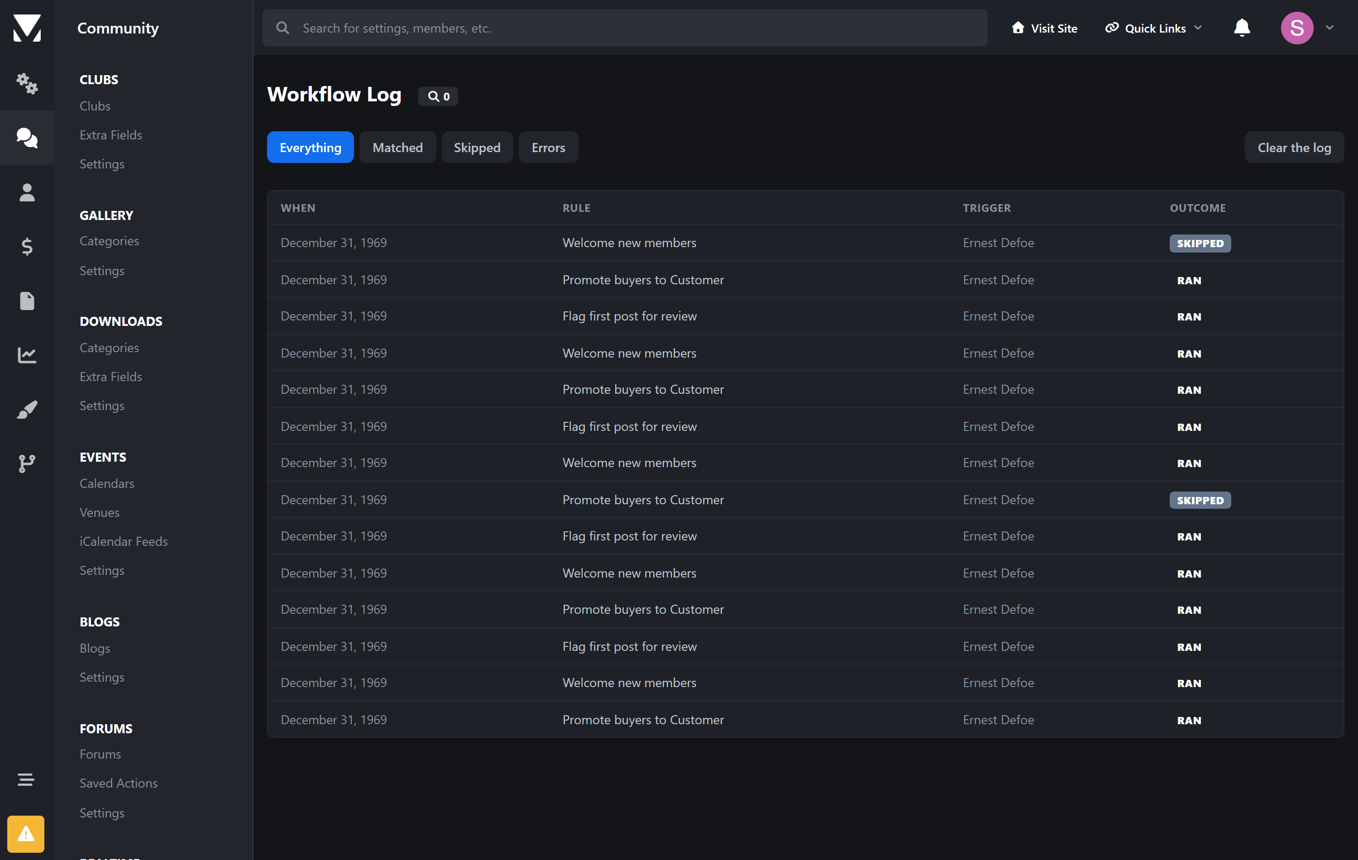Switch to the Matched tab

pyautogui.click(x=397, y=147)
